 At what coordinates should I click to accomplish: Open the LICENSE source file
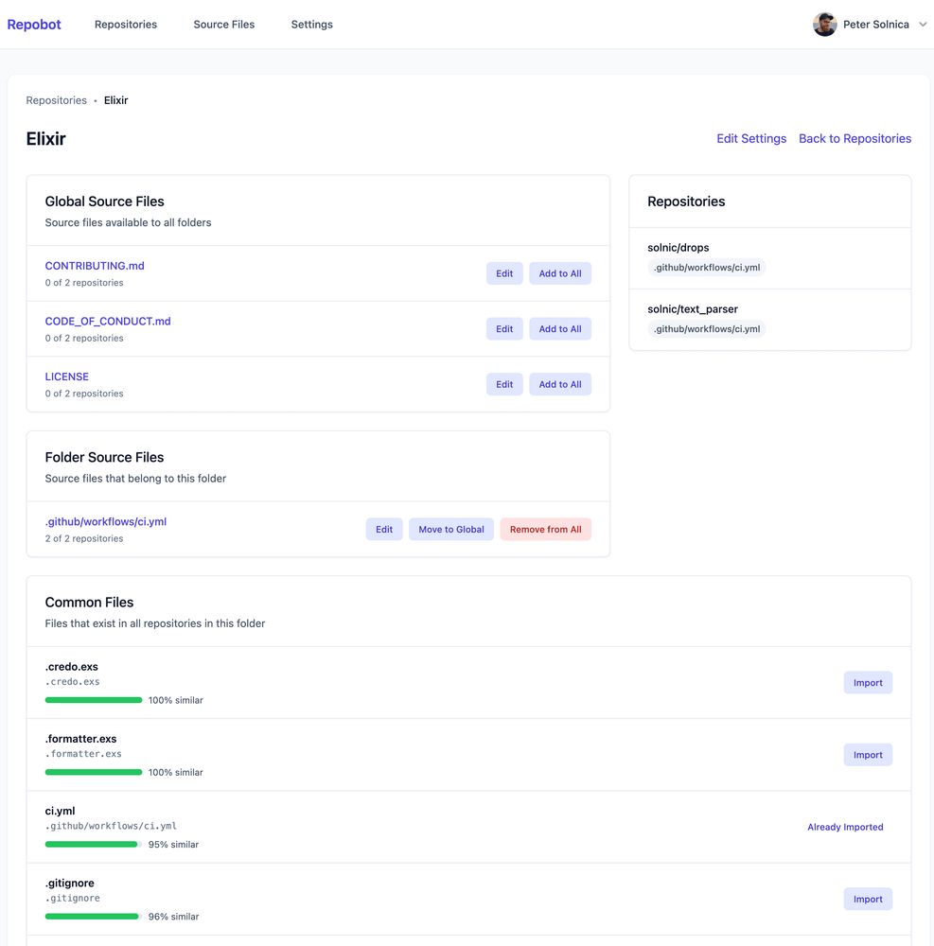coord(67,377)
